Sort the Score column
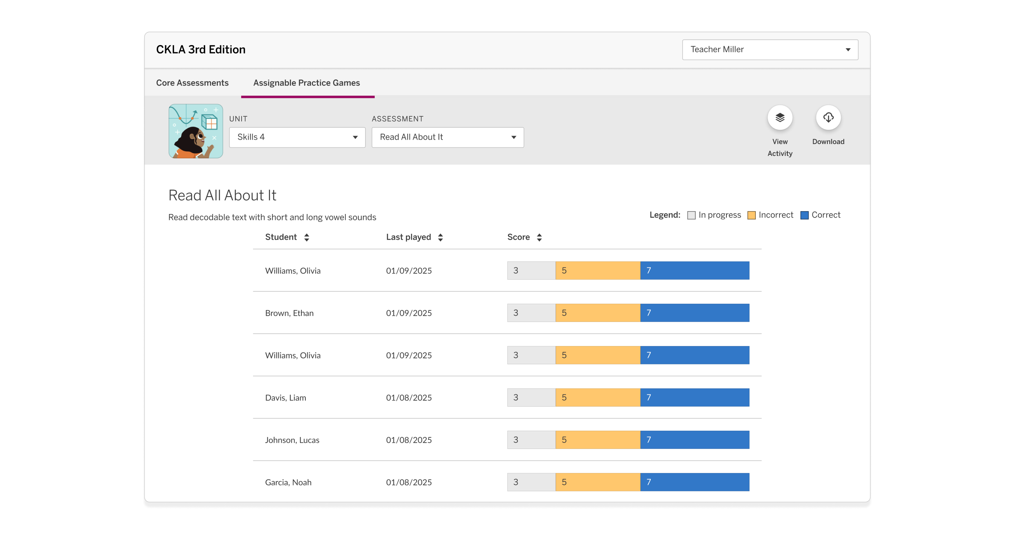Screen dimensions: 1014x534 [x=539, y=237]
